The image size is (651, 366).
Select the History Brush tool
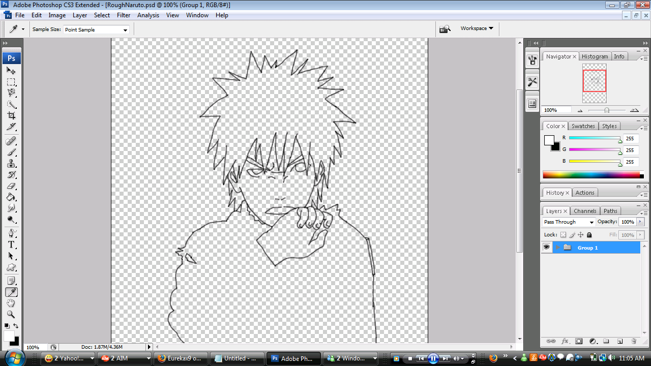(x=11, y=174)
